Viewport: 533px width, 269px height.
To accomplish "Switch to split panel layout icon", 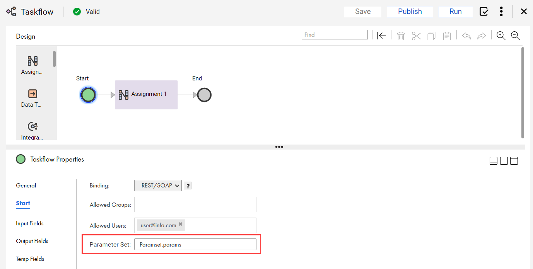I will (x=504, y=161).
